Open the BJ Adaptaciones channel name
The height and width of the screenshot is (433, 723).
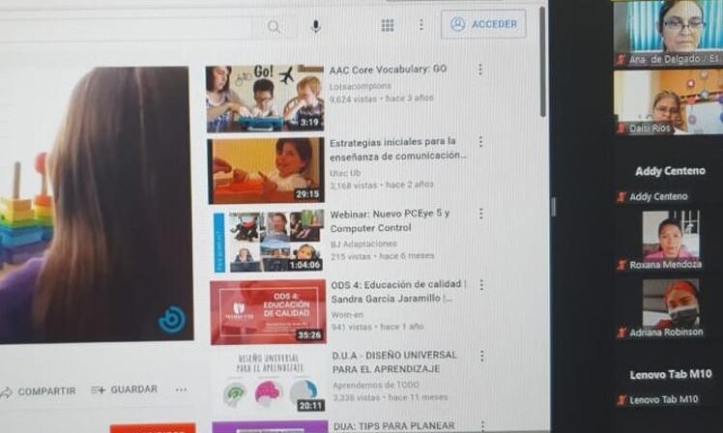click(x=363, y=244)
